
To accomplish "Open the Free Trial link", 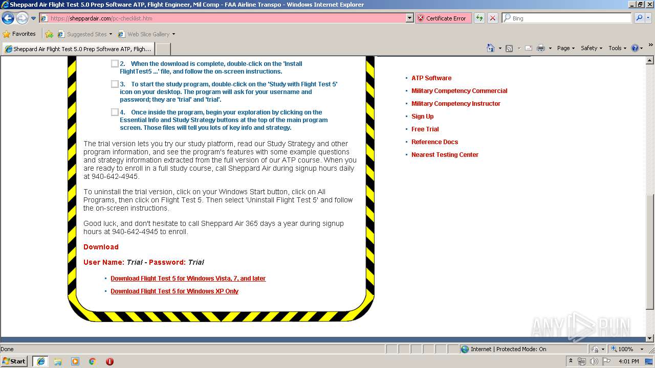I will (425, 129).
